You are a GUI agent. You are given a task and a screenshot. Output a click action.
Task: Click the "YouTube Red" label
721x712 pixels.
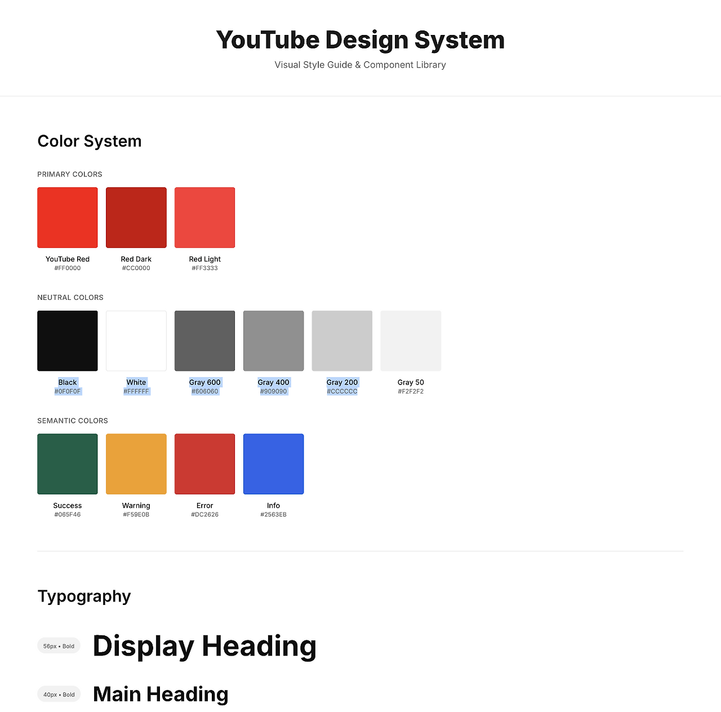[x=68, y=259]
